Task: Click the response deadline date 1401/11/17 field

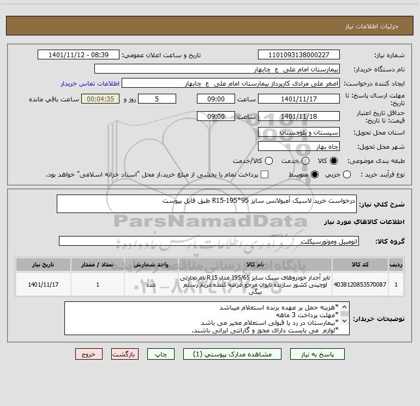Action: click(x=299, y=99)
